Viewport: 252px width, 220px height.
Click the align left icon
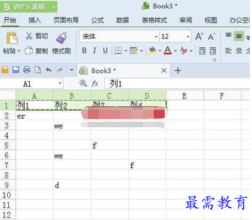(228, 50)
